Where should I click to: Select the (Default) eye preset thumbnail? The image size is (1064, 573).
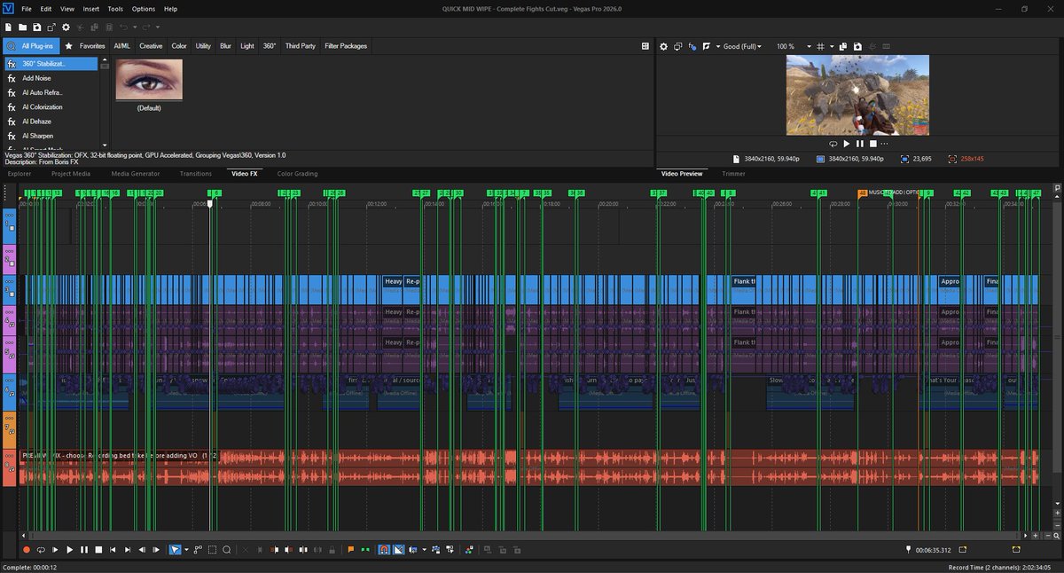click(x=149, y=81)
